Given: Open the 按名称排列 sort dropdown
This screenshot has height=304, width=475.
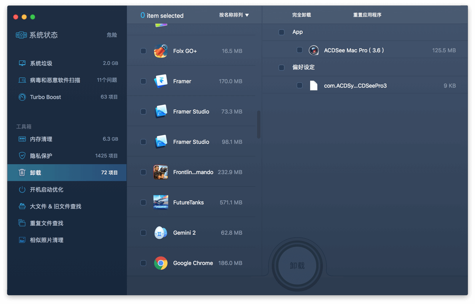Looking at the screenshot, I should (234, 15).
